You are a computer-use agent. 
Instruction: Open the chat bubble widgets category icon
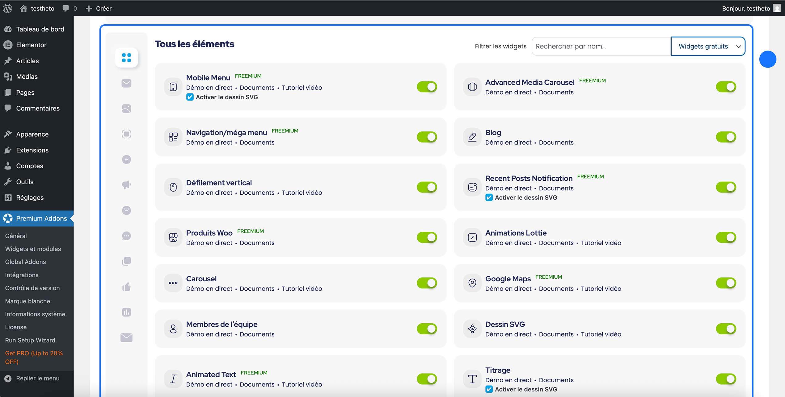coord(126,236)
